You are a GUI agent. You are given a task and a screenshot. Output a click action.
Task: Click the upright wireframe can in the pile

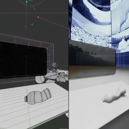coord(62,74)
